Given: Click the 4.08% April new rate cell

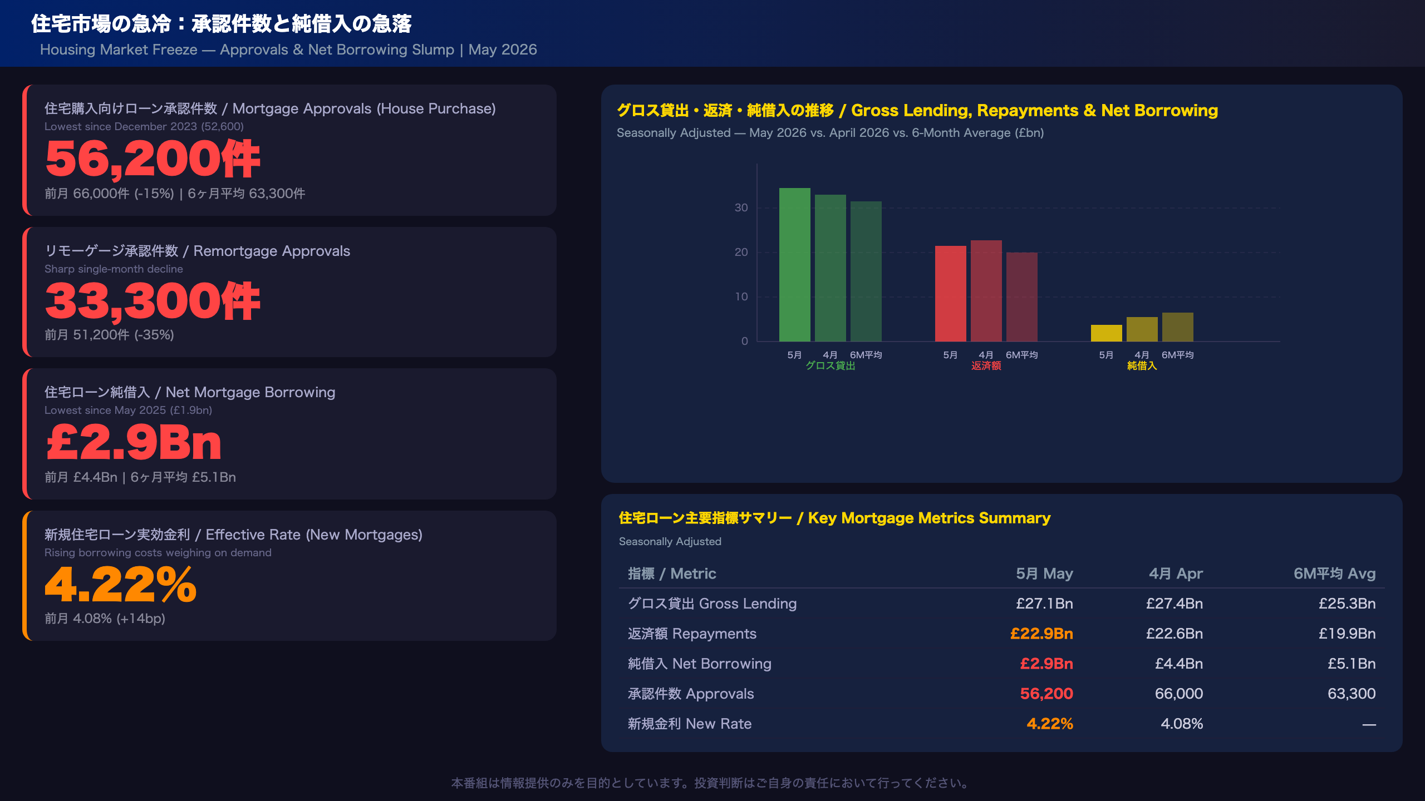Looking at the screenshot, I should pos(1182,724).
